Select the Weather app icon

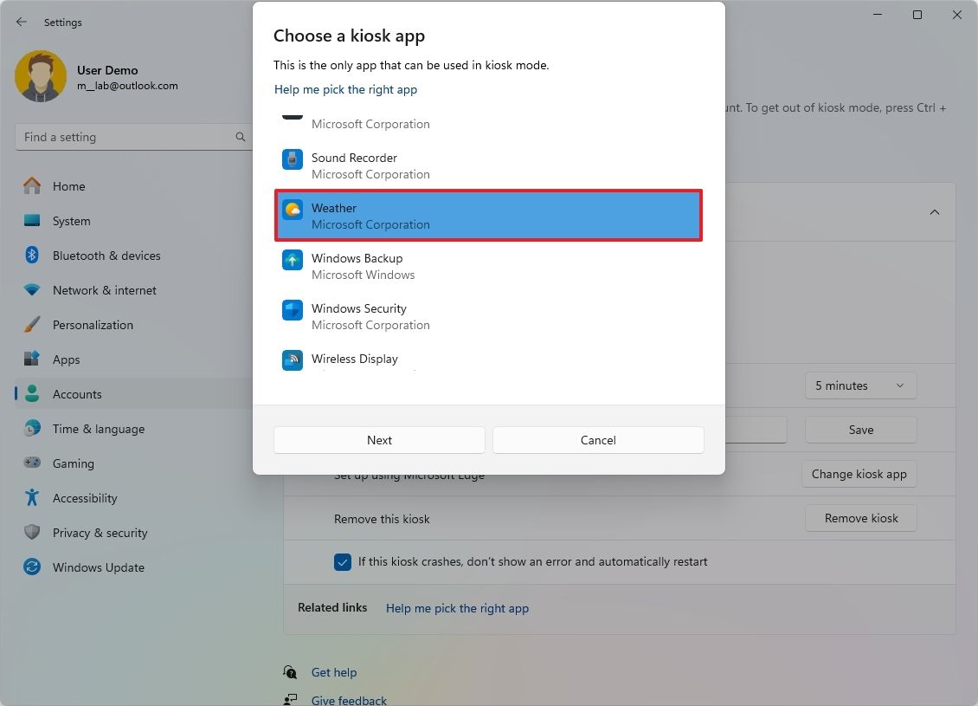[x=293, y=210]
